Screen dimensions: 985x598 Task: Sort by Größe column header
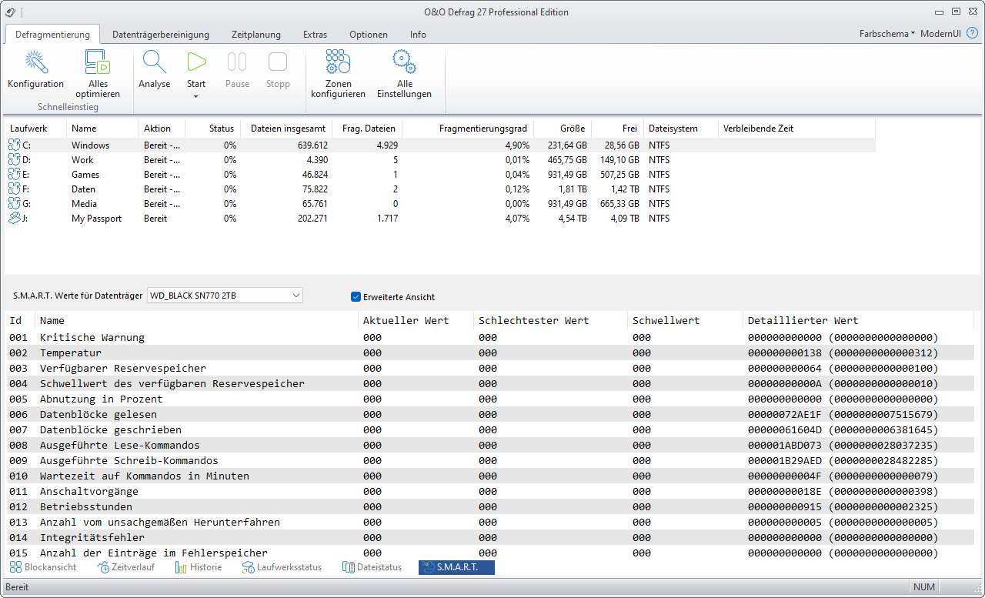562,129
